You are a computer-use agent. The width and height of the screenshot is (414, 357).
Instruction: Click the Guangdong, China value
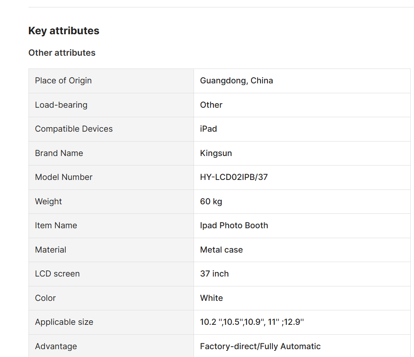click(237, 80)
